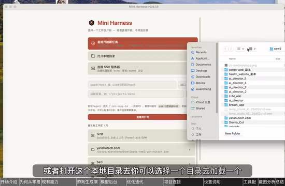This screenshot has height=186, width=285.
Task: Jump to the 游戏生成演 video chapter
Action: point(88,182)
